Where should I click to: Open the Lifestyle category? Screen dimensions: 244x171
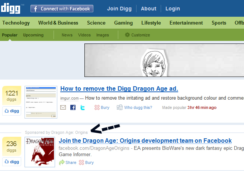click(151, 23)
